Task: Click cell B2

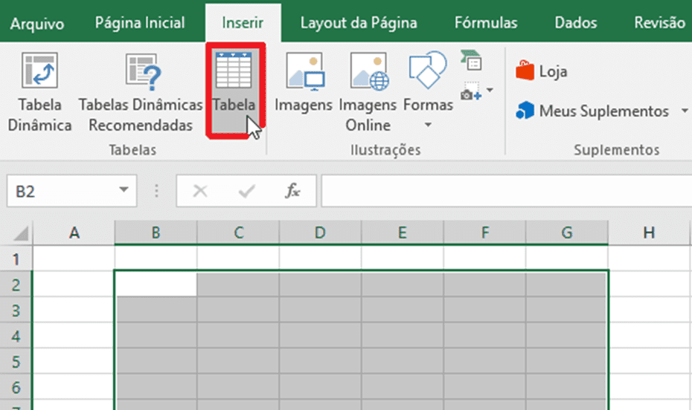Action: pos(156,284)
